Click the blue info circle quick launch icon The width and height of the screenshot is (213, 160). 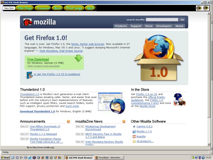(34, 158)
